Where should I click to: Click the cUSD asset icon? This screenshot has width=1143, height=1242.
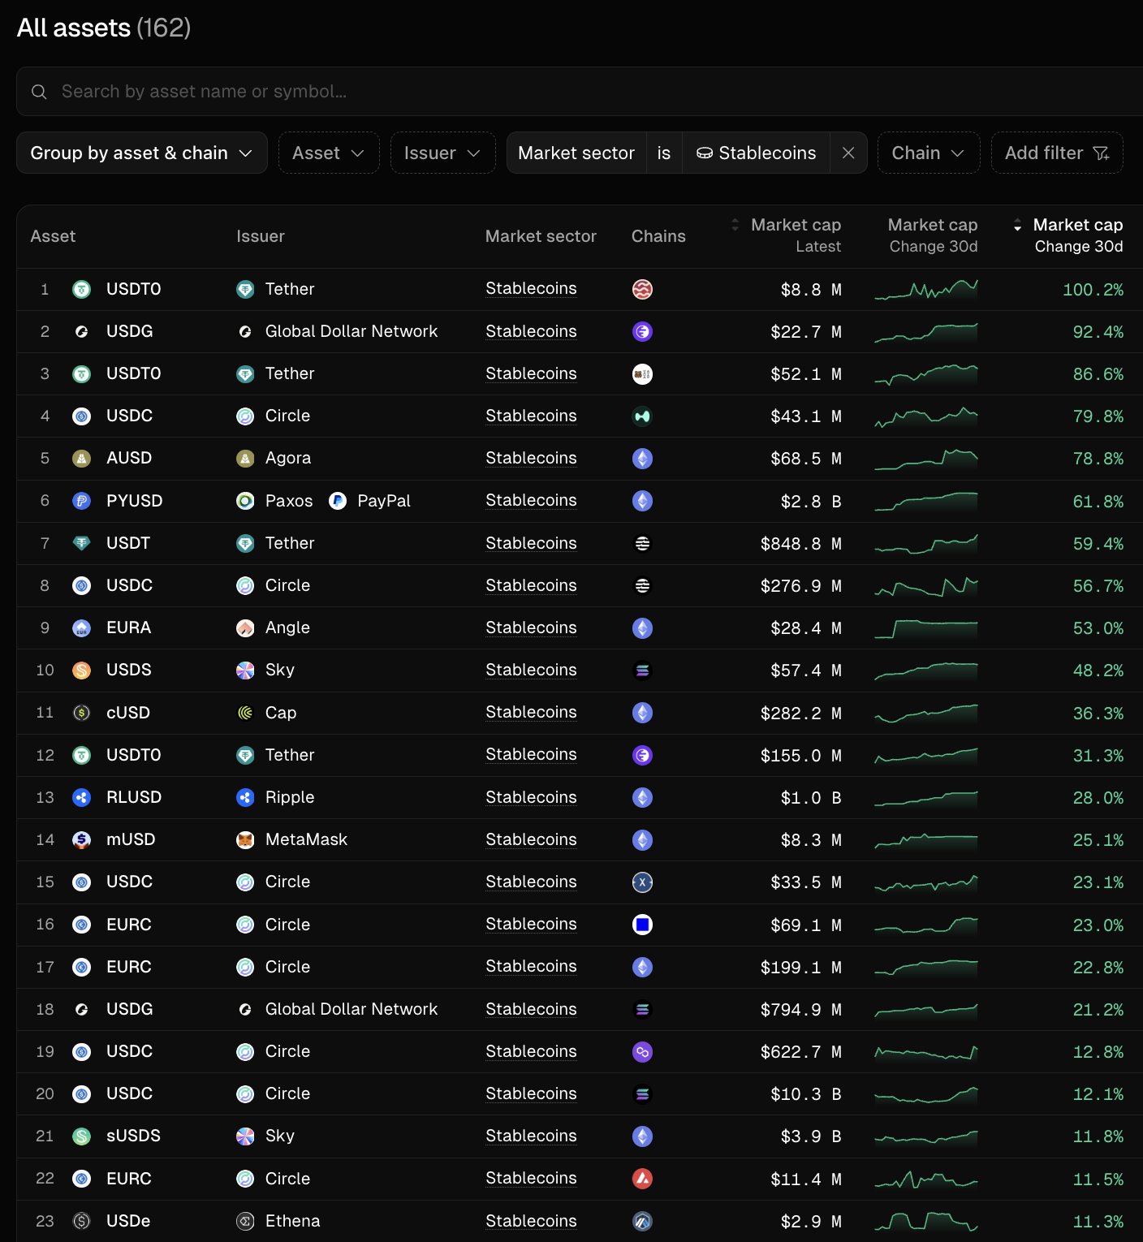coord(82,713)
